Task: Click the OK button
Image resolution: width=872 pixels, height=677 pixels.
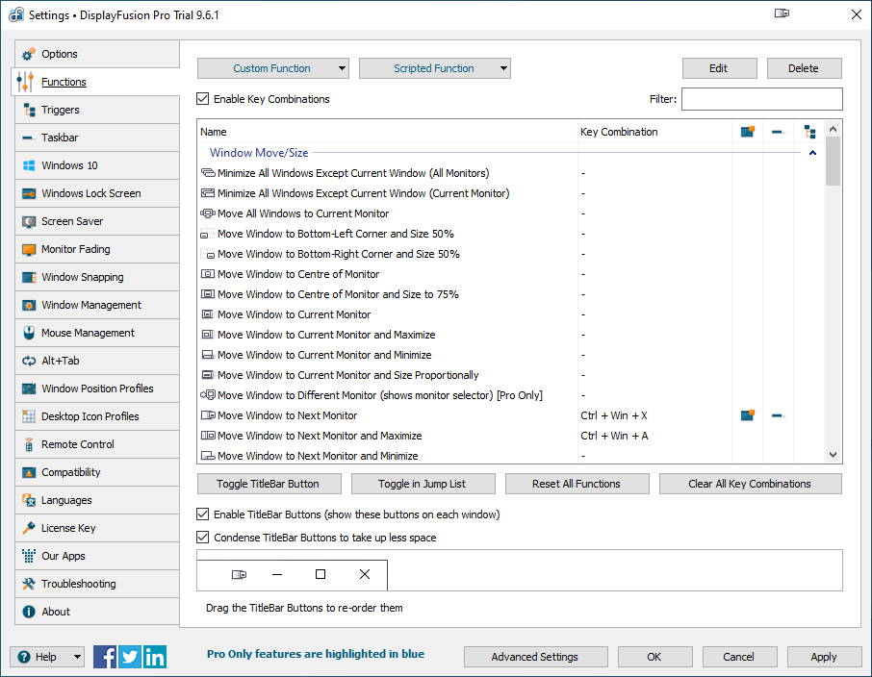Action: coord(654,657)
